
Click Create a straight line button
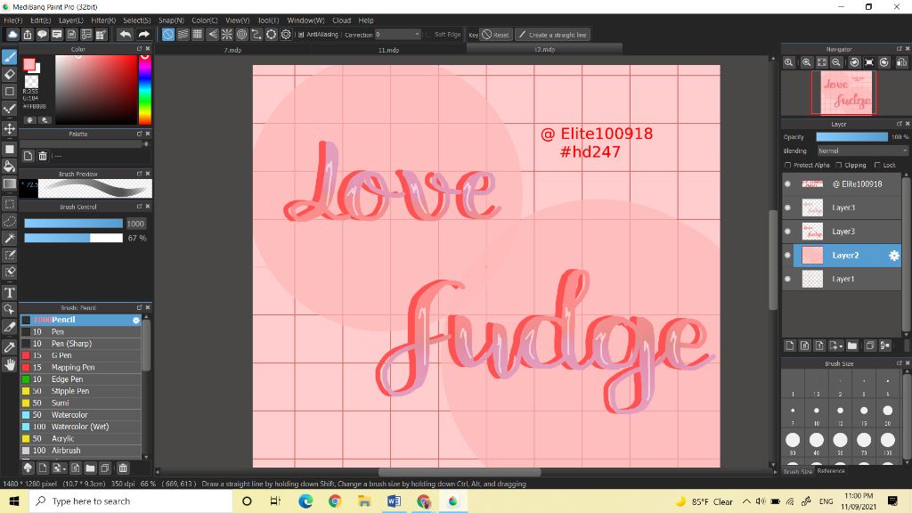point(552,35)
